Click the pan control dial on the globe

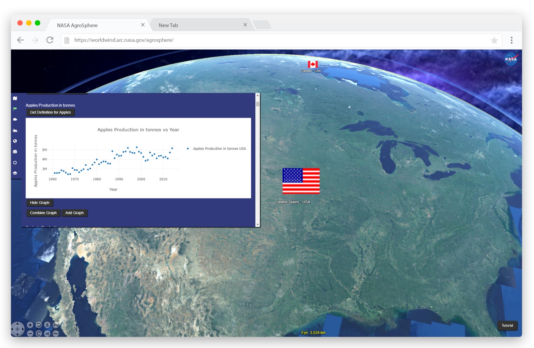(x=17, y=329)
